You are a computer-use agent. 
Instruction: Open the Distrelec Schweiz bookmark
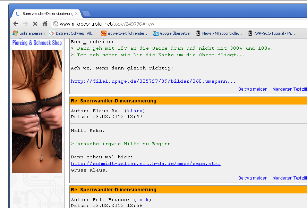(x=72, y=33)
